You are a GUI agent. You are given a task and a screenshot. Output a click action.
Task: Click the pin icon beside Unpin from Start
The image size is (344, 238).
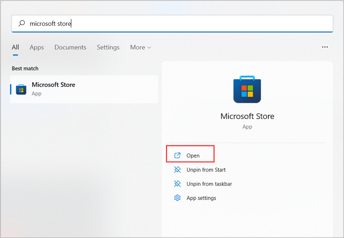point(177,170)
